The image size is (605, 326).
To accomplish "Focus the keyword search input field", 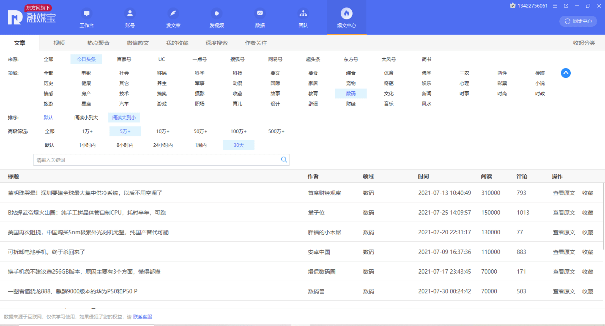I will point(161,160).
